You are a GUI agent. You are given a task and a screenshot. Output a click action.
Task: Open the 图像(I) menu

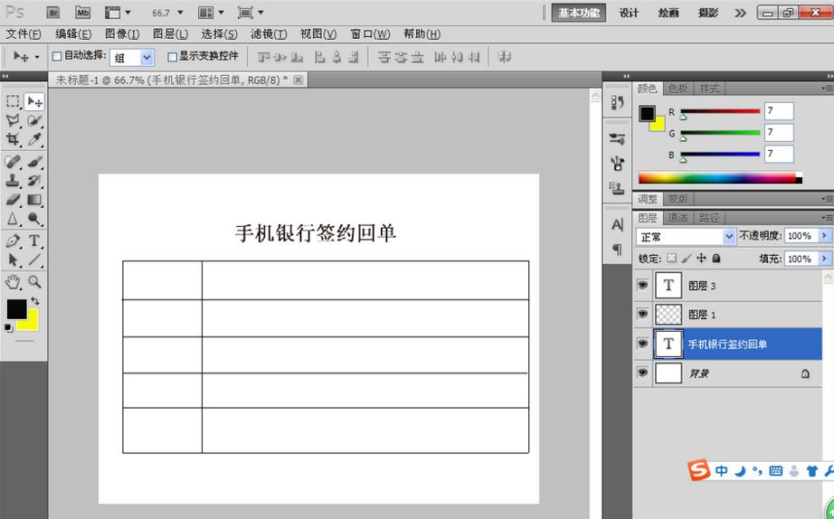pyautogui.click(x=122, y=34)
